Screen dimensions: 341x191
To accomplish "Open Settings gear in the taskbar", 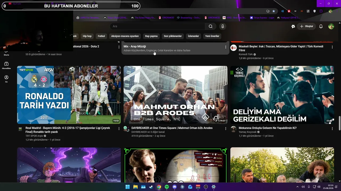I will (213, 187).
